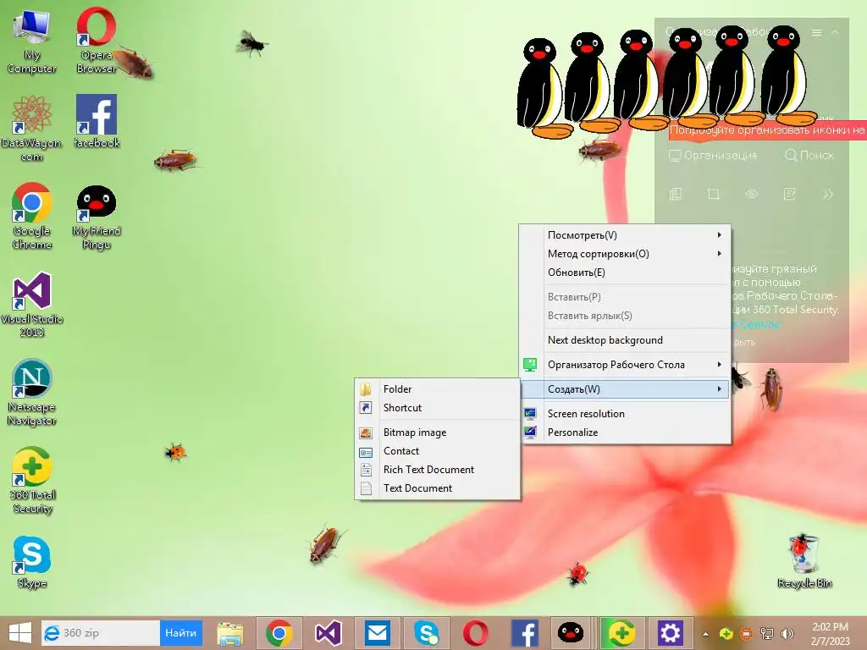867x650 pixels.
Task: Create a new Folder
Action: [438, 389]
